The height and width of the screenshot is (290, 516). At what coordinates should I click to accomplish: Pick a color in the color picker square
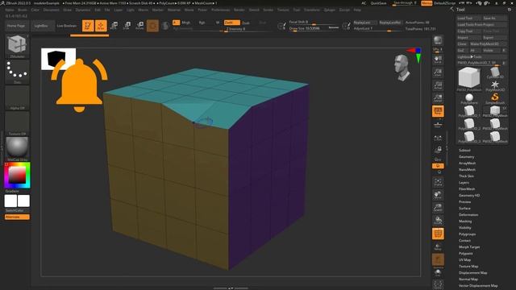[17, 175]
